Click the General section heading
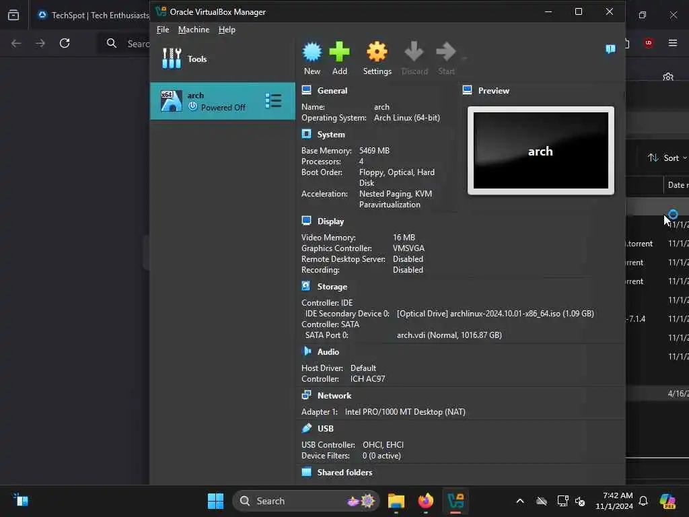Screen dimensions: 689x517 [332, 91]
